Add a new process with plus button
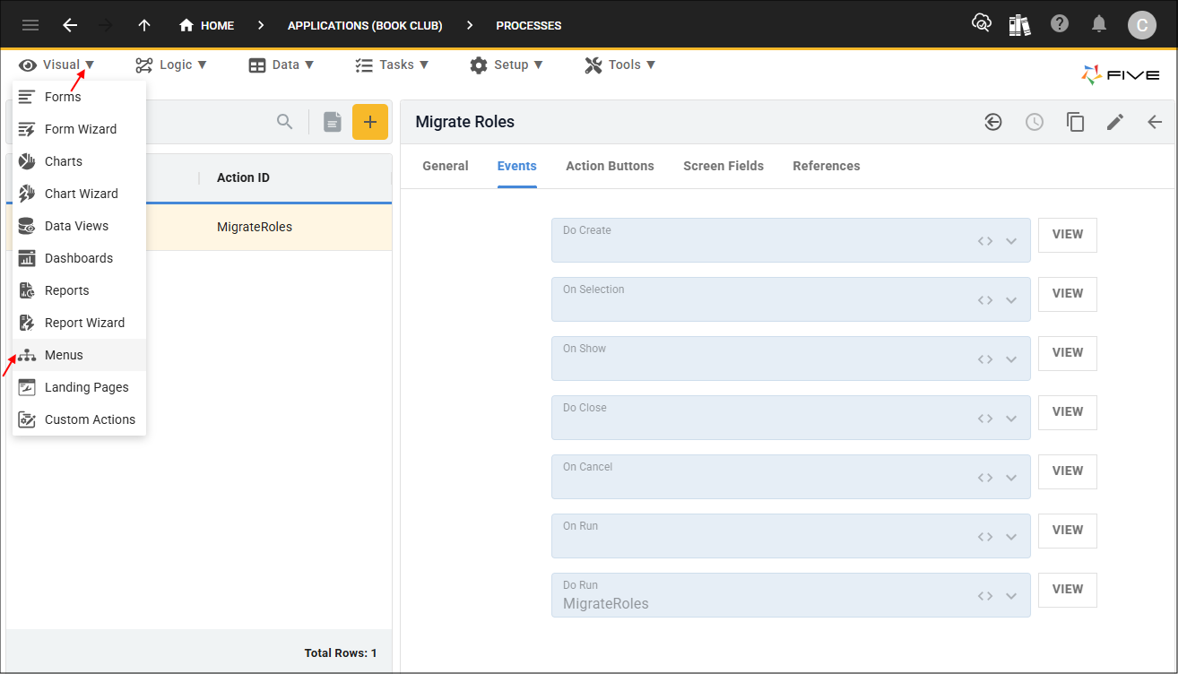 (x=370, y=122)
